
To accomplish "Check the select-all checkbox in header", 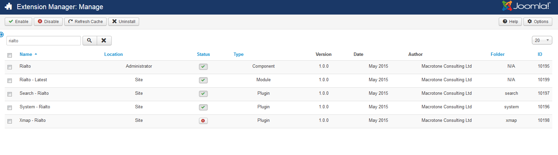I will [x=9, y=55].
